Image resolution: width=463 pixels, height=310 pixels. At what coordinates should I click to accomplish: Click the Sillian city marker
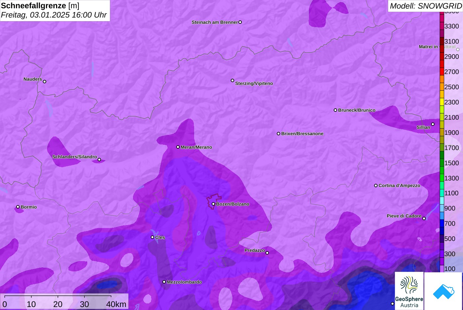click(433, 124)
